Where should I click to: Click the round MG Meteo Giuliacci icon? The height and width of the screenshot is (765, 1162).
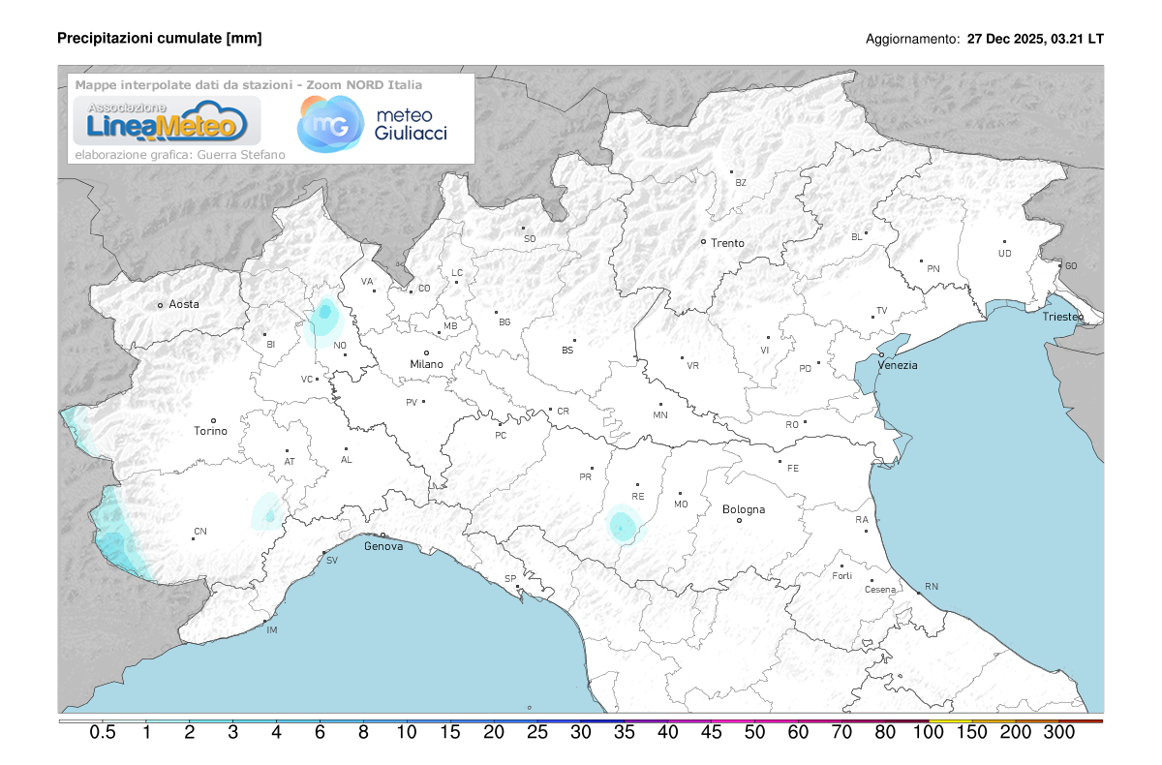coord(324,124)
